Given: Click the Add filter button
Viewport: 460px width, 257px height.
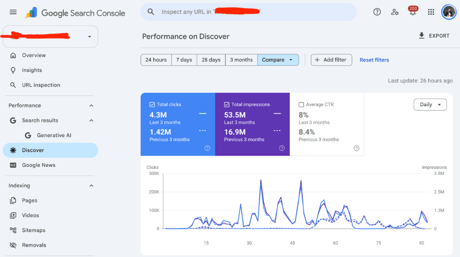Looking at the screenshot, I should [331, 60].
